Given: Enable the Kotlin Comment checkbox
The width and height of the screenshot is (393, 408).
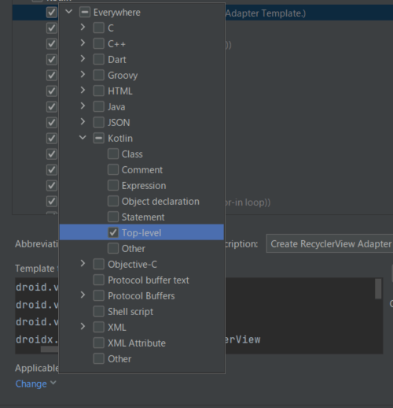Looking at the screenshot, I should click(x=113, y=169).
